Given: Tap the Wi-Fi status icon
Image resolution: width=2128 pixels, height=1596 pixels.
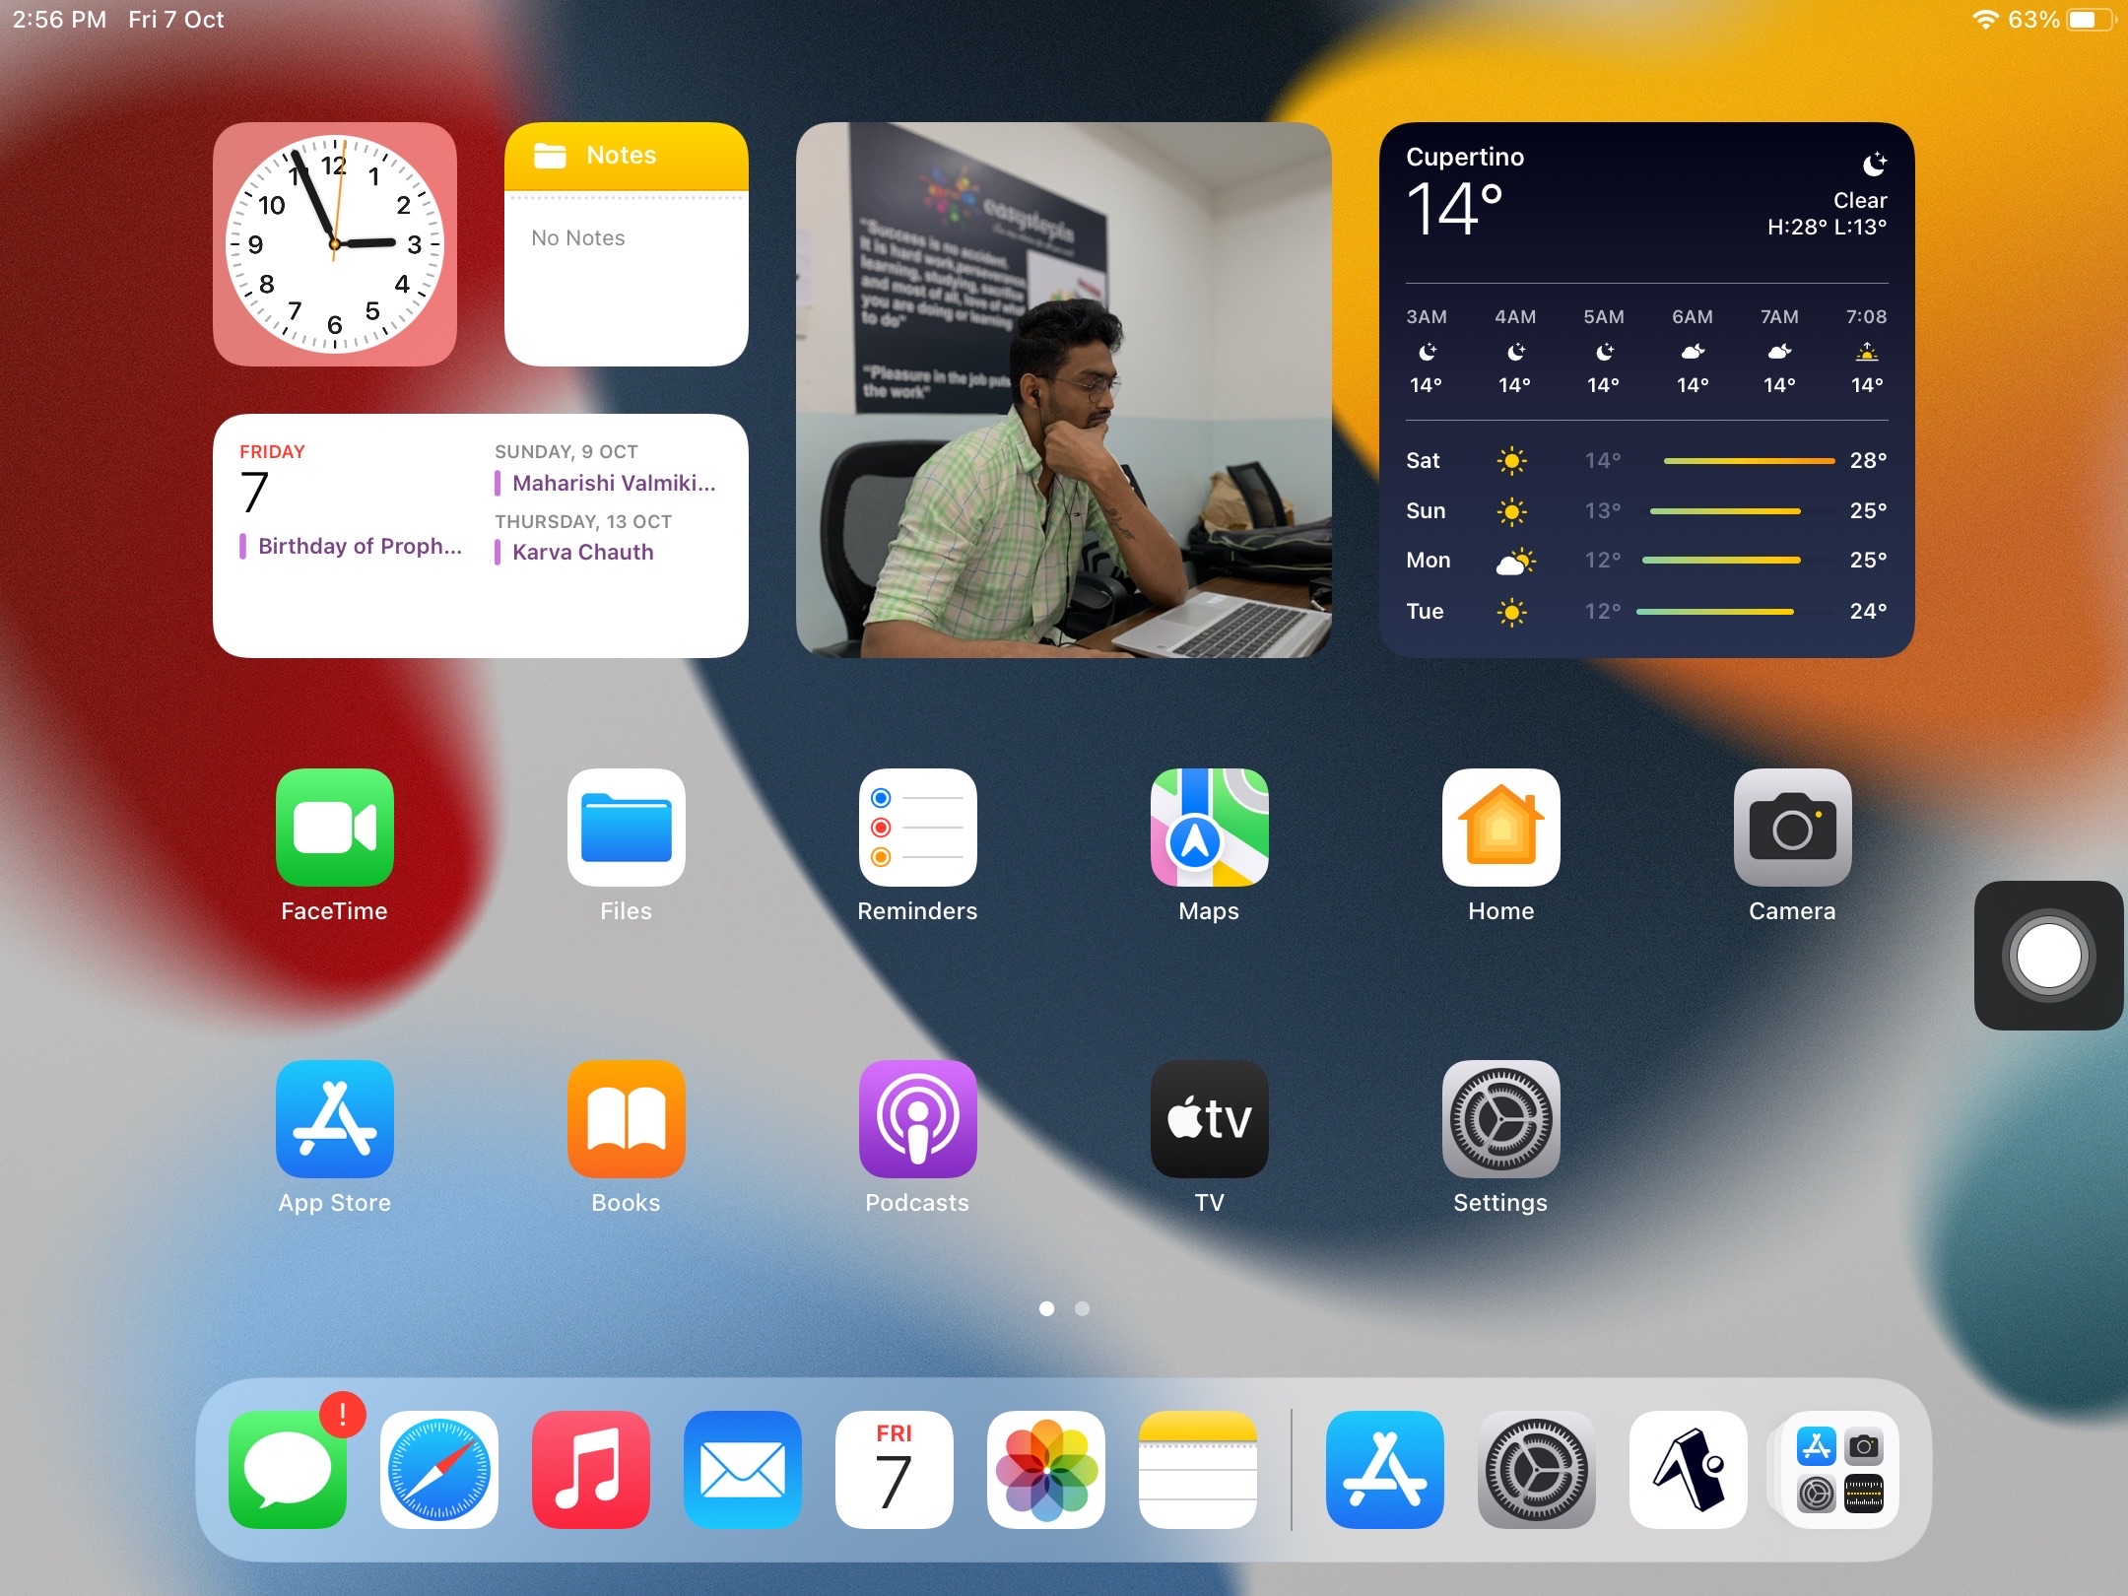Looking at the screenshot, I should pos(1985,20).
